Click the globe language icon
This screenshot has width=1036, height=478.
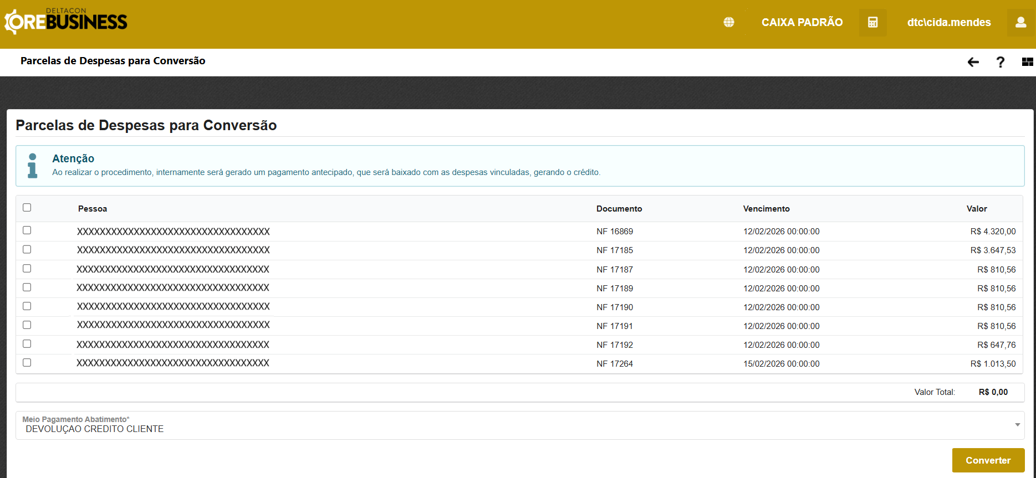[x=729, y=22]
